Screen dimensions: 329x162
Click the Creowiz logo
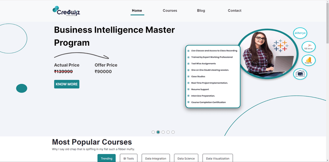(x=66, y=11)
